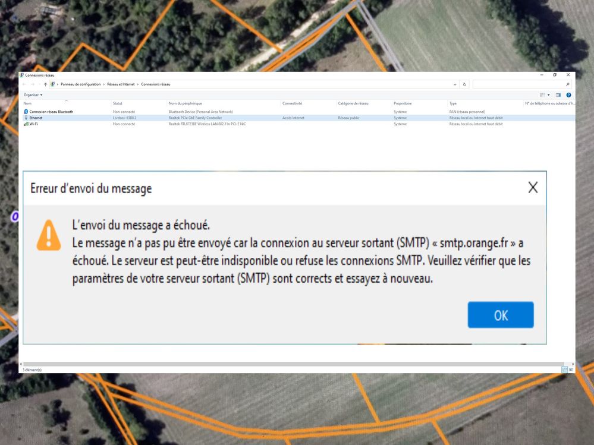The image size is (594, 445).
Task: Click the Back arrow navigation icon
Action: pos(24,84)
